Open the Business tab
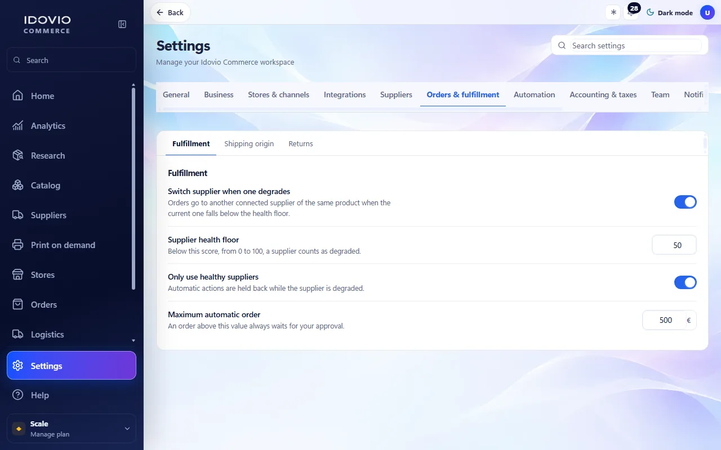Viewport: 721px width, 450px height. pos(219,94)
